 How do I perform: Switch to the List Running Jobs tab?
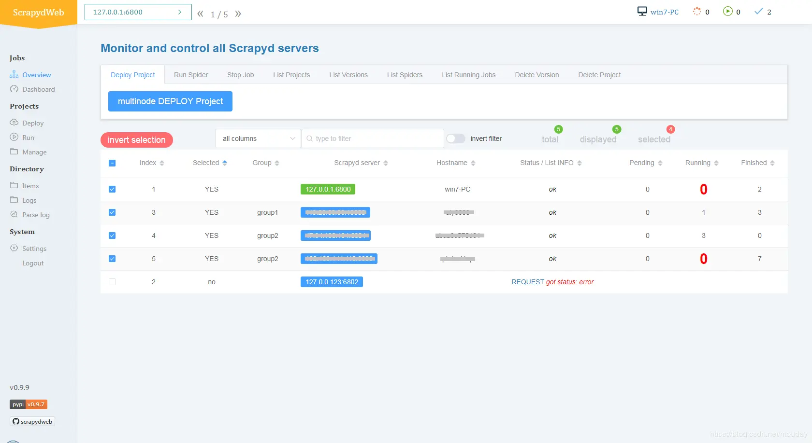tap(469, 75)
